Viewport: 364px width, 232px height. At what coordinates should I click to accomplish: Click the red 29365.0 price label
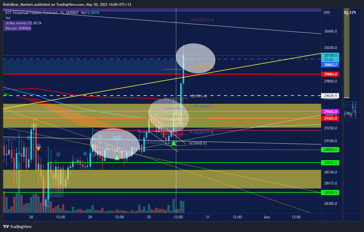(x=330, y=118)
